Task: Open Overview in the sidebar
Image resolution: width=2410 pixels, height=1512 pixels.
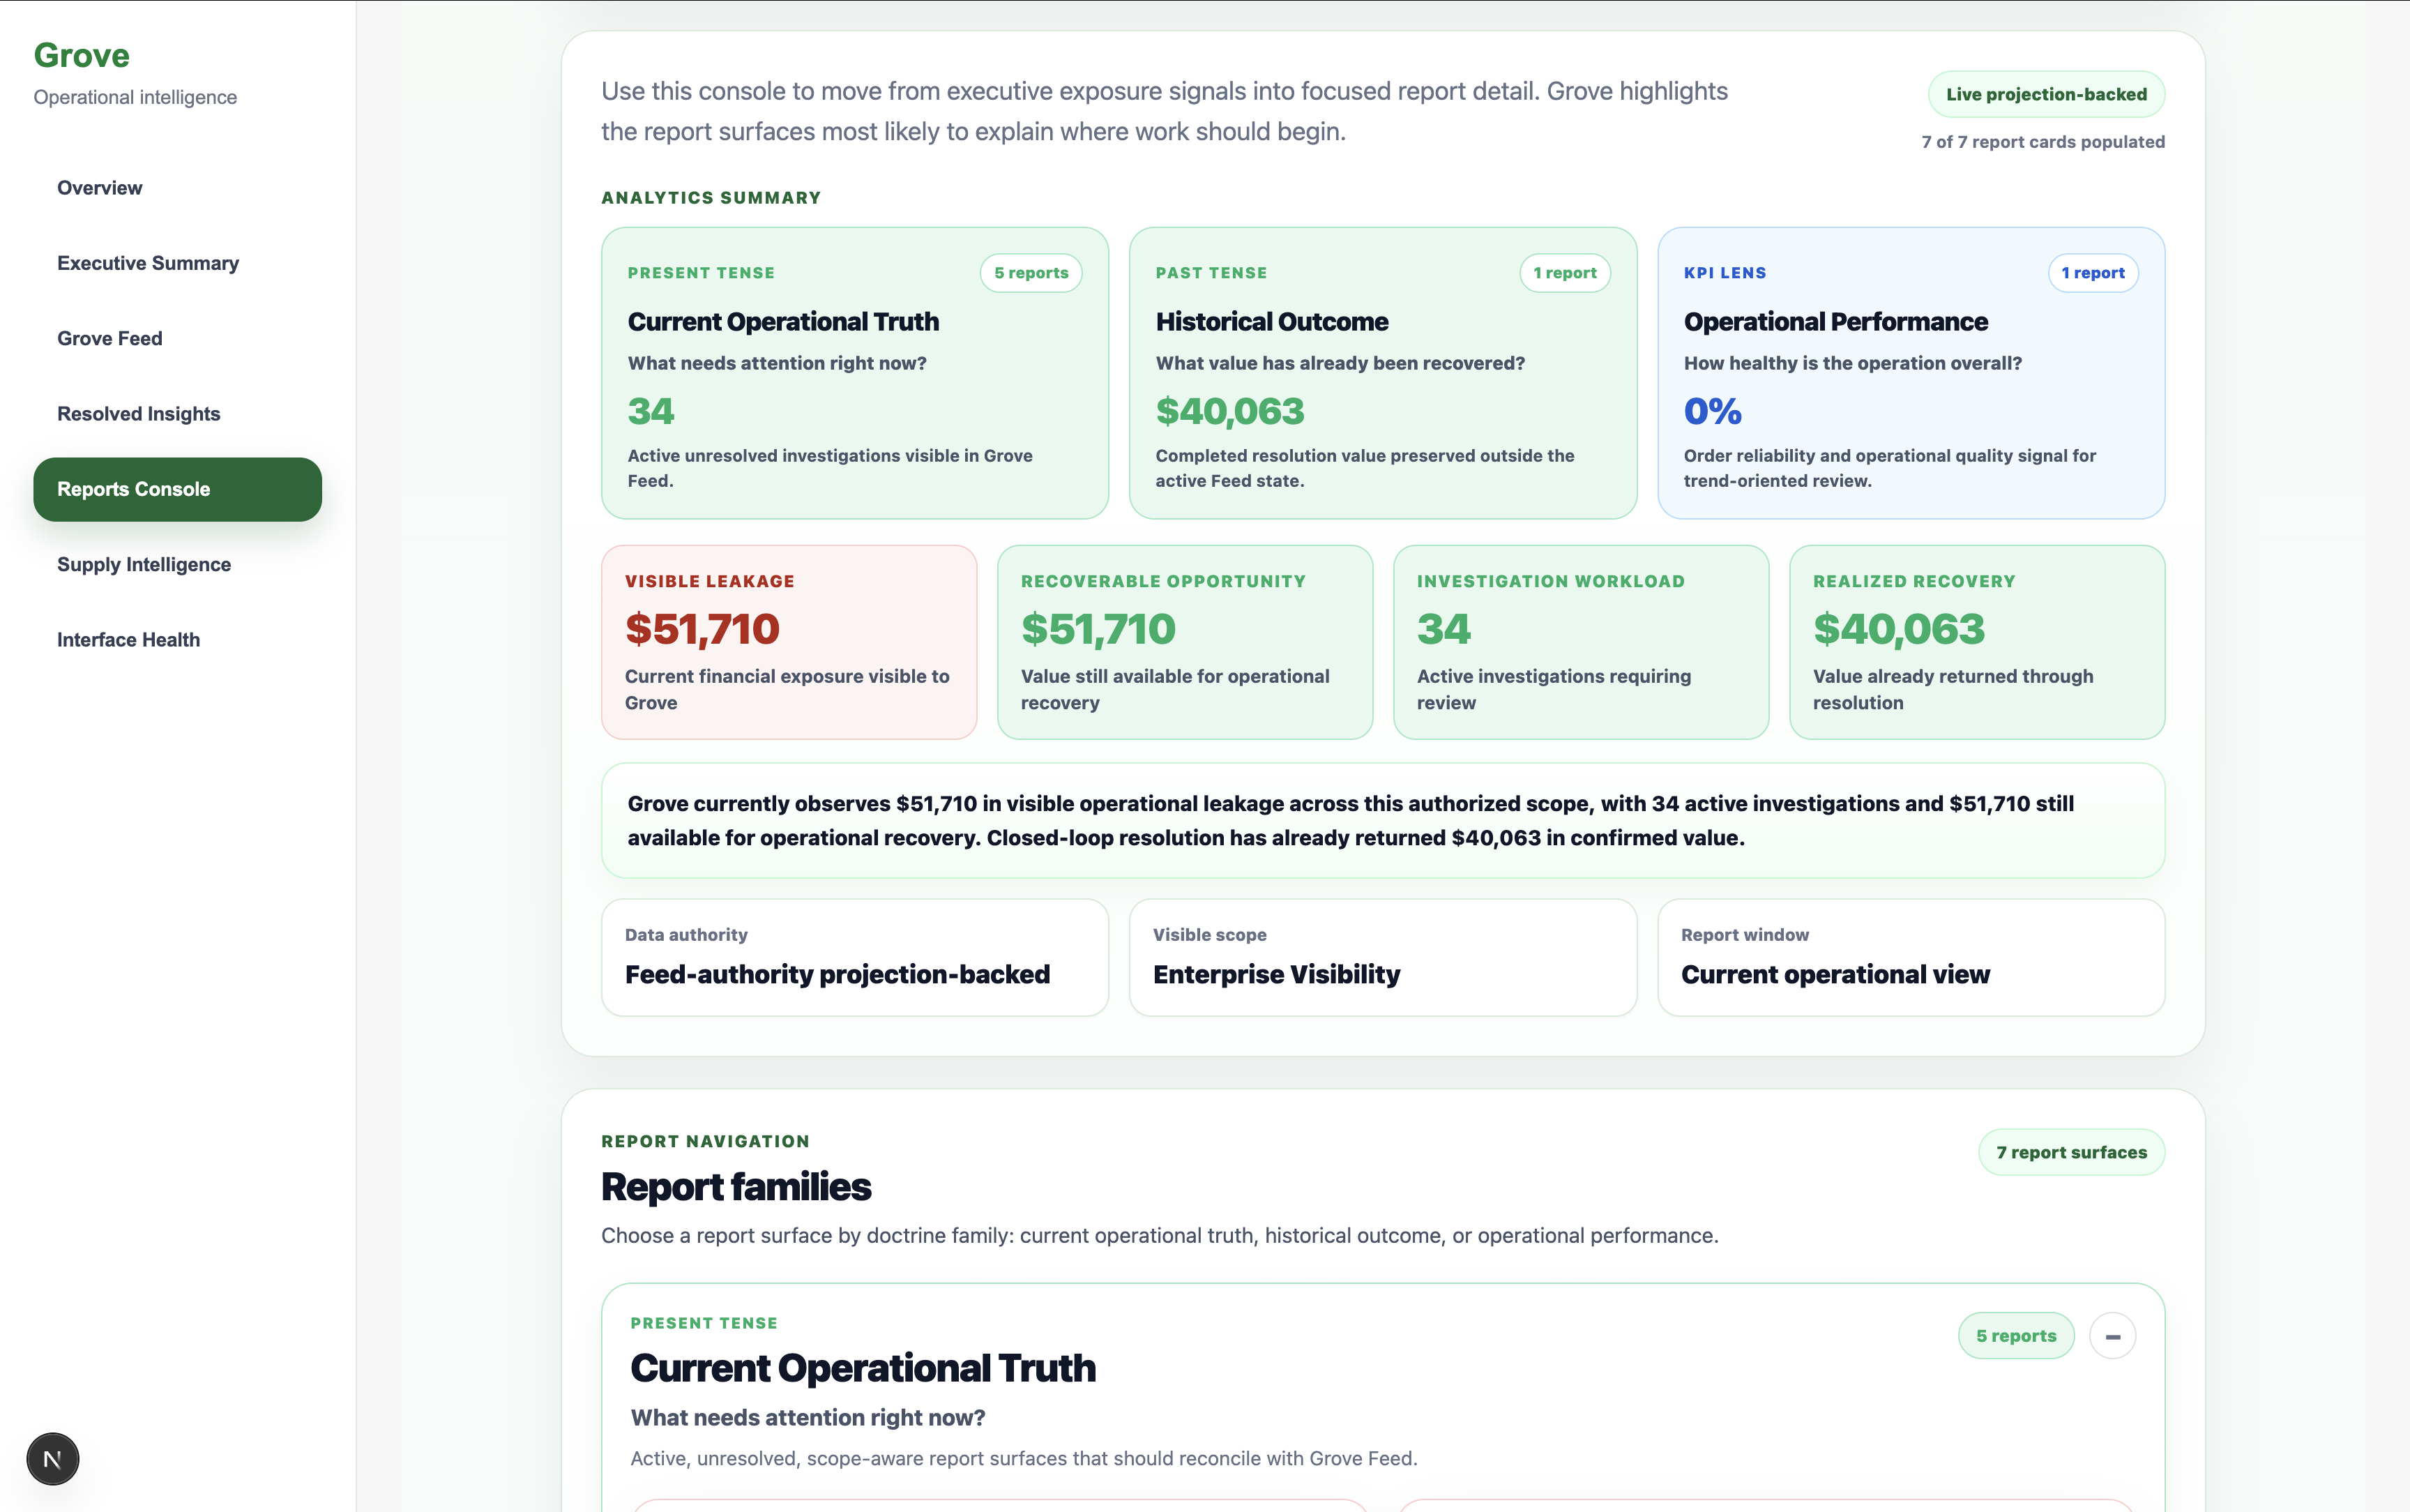Action: click(x=177, y=188)
